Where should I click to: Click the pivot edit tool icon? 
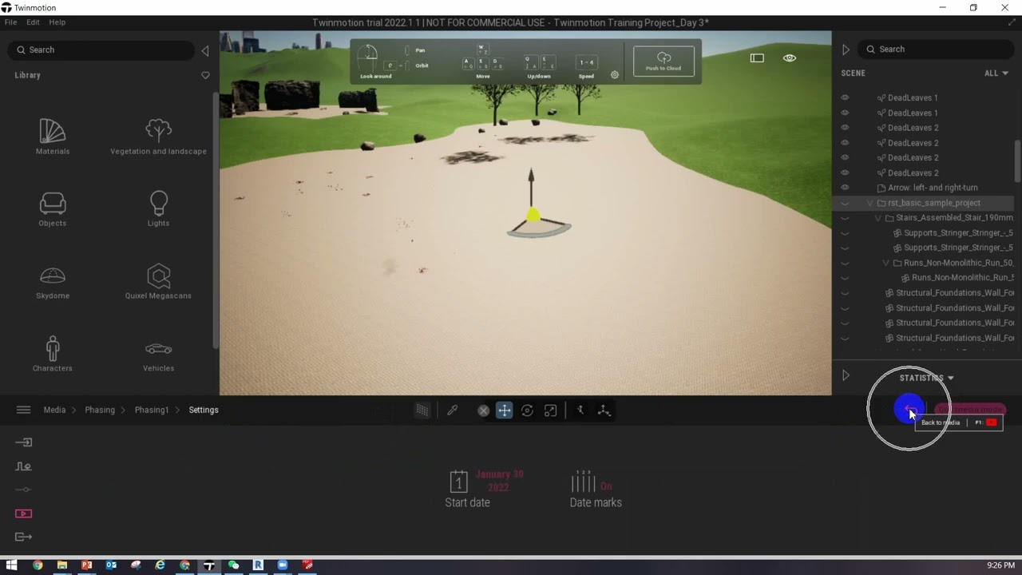[x=580, y=410]
